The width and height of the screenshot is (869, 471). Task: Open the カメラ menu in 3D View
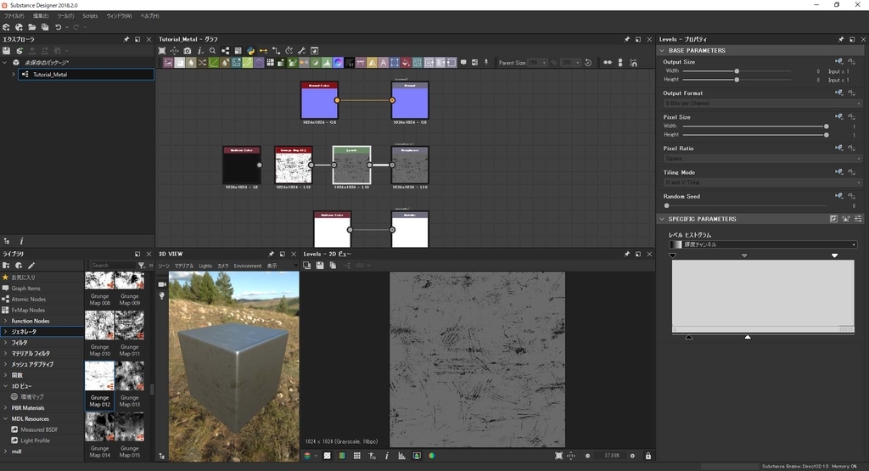point(223,266)
